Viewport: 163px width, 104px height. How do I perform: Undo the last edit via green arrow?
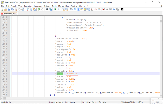tap(39, 10)
